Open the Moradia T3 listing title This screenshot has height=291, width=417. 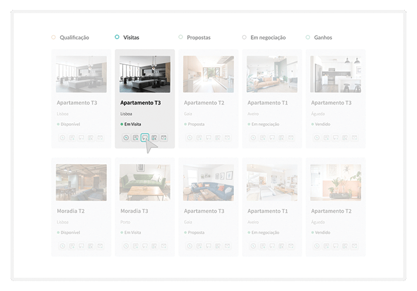[134, 210]
